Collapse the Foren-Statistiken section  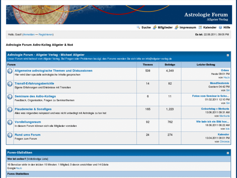(228, 153)
